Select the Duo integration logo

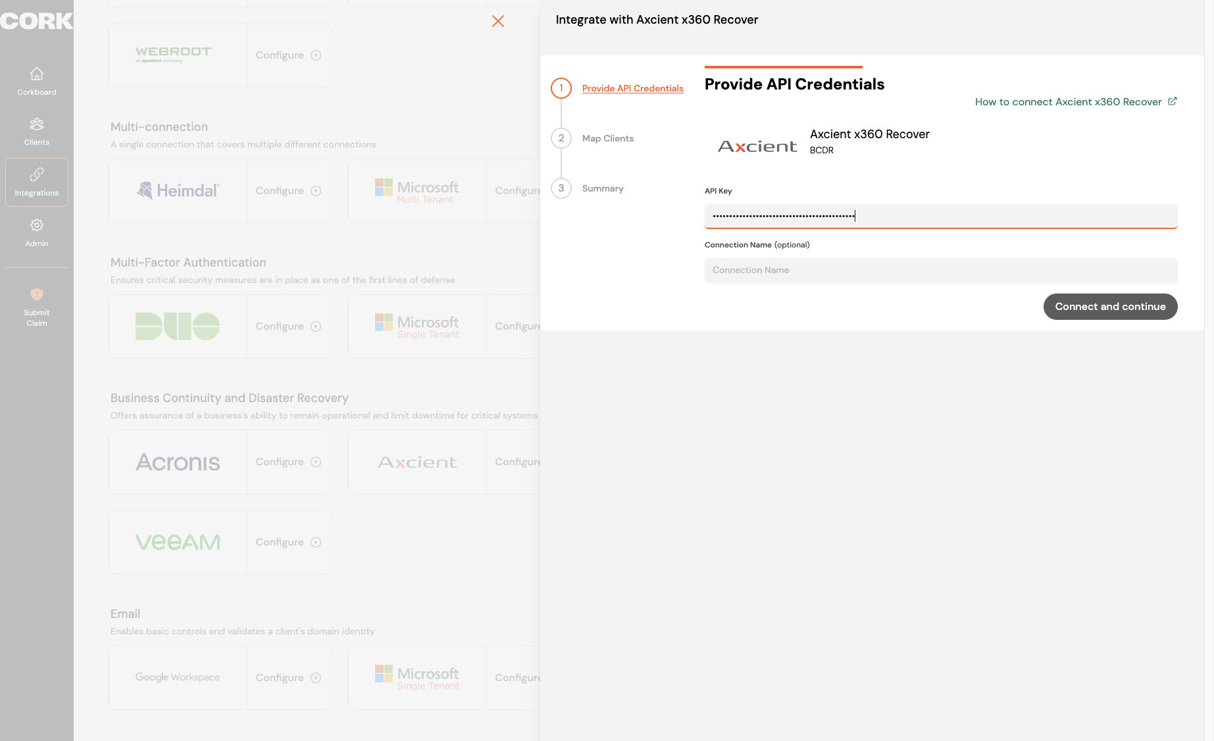pos(178,326)
